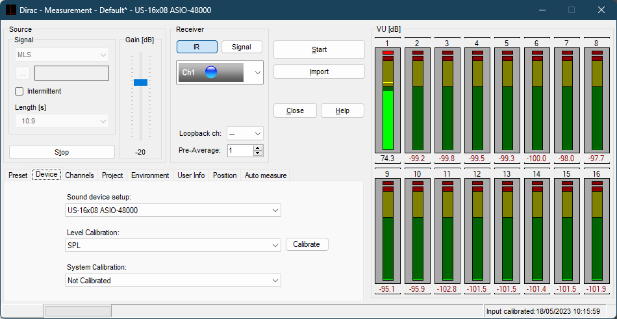617x319 pixels.
Task: Click the Start button
Action: pyautogui.click(x=319, y=49)
